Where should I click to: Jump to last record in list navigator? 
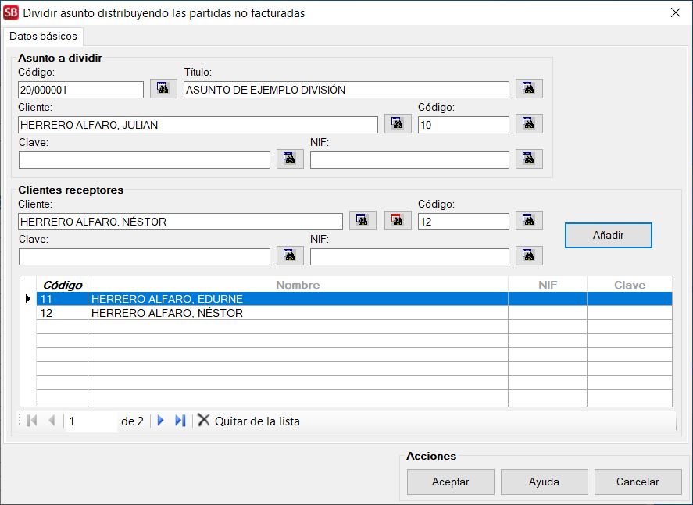[x=180, y=421]
